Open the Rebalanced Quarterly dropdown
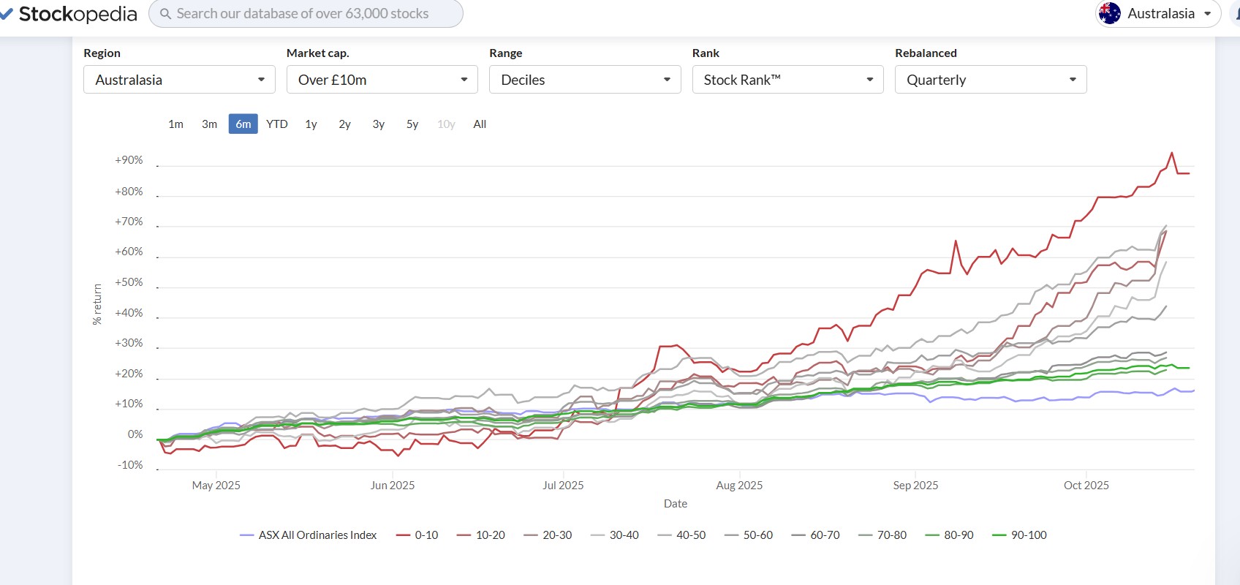 coord(990,80)
